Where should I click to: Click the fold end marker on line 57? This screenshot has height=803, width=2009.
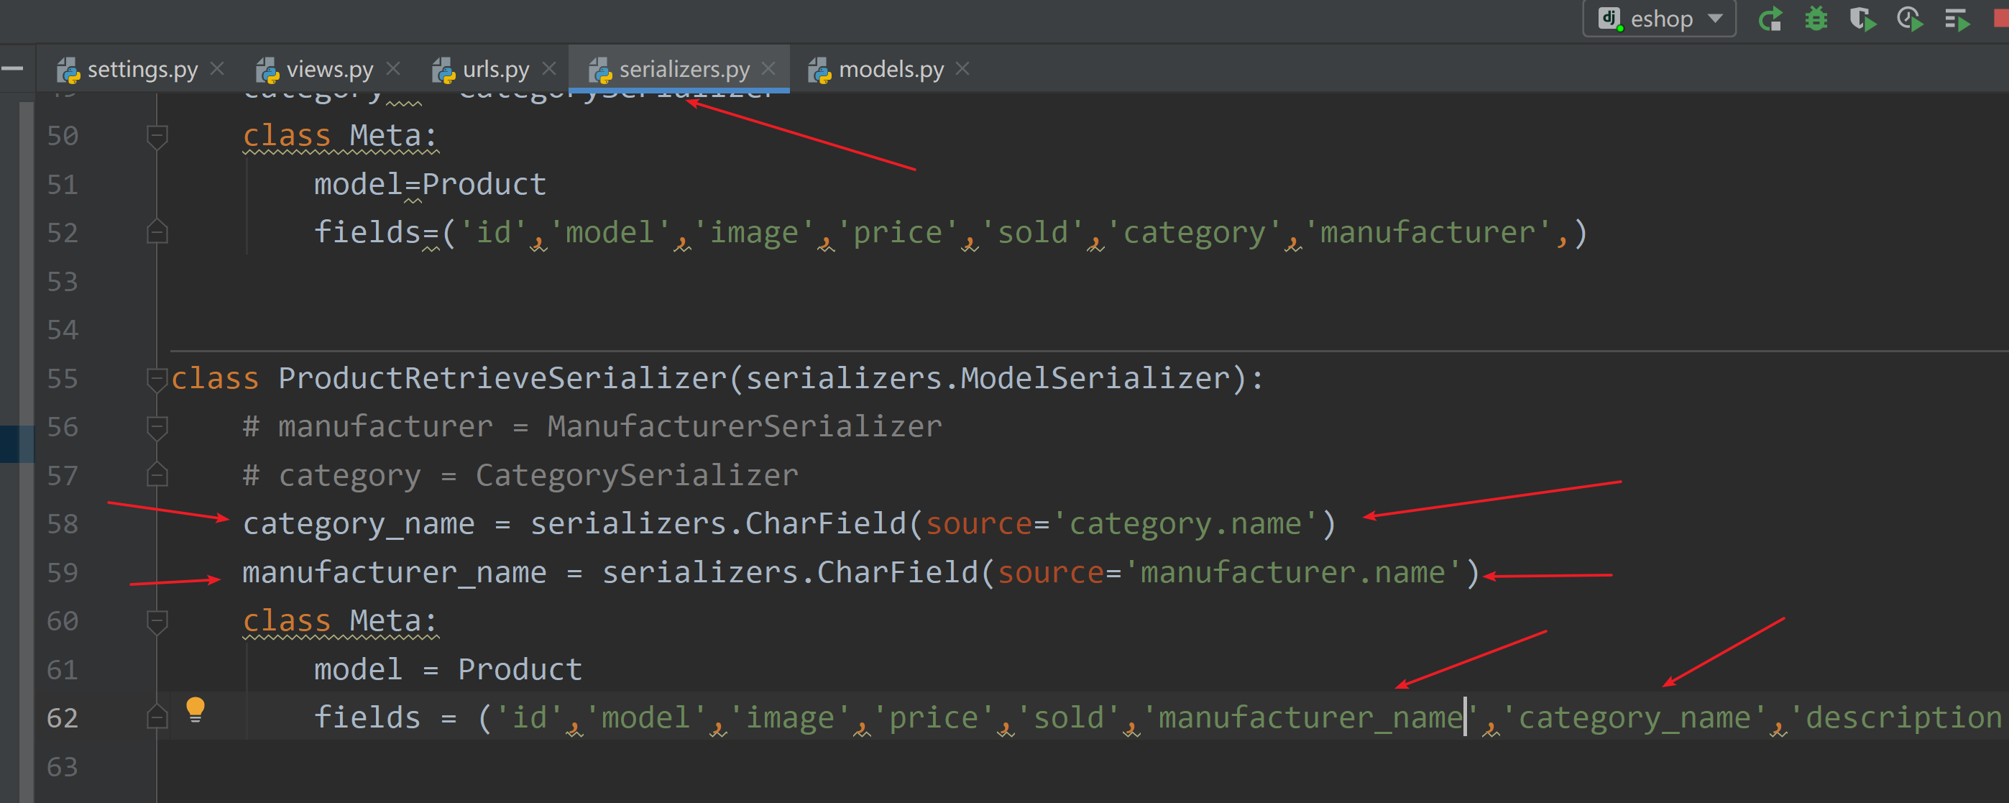pyautogui.click(x=157, y=474)
